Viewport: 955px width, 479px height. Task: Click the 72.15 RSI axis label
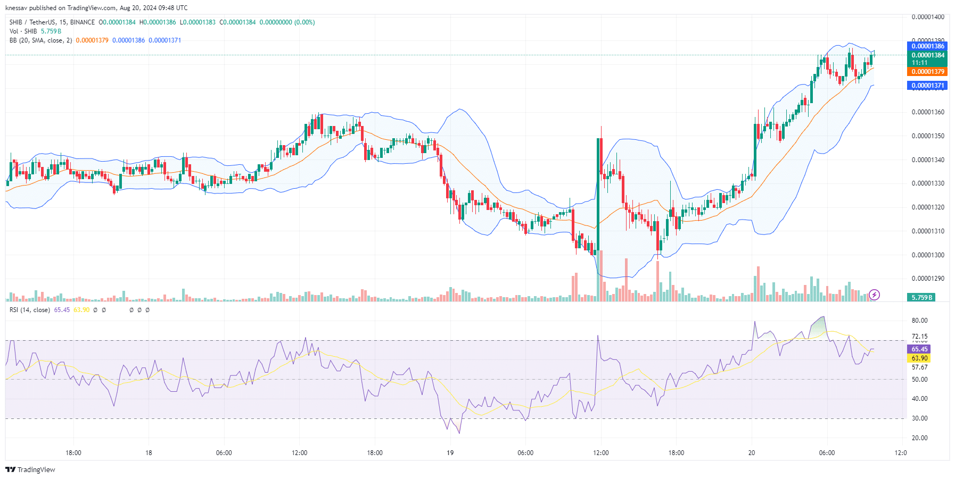919,337
